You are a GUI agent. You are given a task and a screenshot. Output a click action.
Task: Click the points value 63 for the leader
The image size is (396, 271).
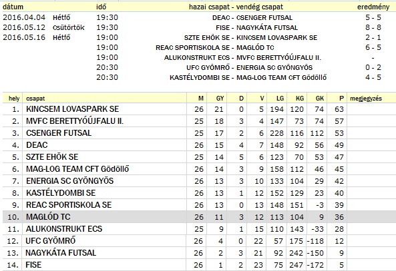coord(339,109)
